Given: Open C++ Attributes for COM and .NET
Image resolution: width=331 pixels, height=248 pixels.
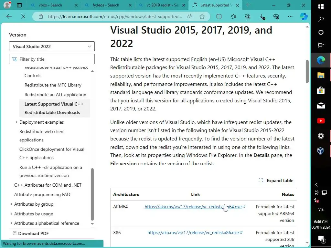Looking at the screenshot, I should (48, 185).
